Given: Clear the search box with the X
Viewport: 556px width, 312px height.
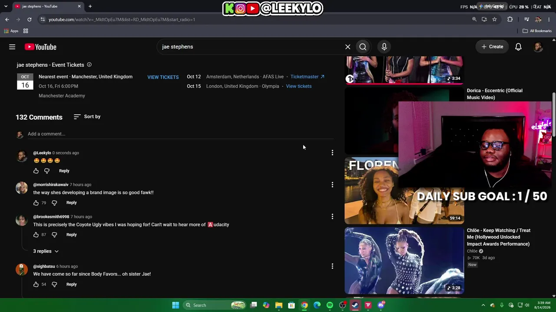Looking at the screenshot, I should tap(347, 47).
